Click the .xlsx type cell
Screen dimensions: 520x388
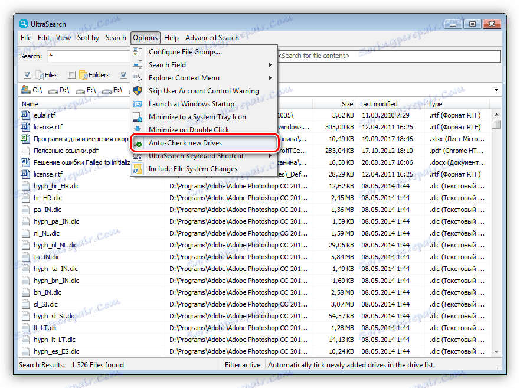coord(457,139)
